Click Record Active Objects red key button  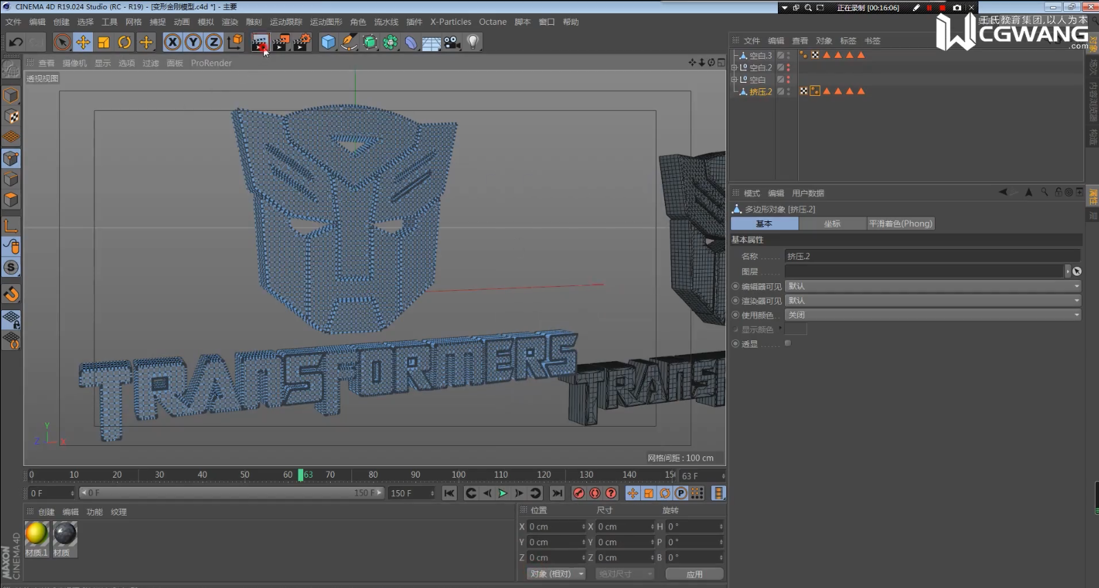(x=579, y=493)
